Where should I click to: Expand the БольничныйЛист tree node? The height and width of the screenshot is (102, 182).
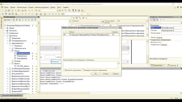point(7,74)
